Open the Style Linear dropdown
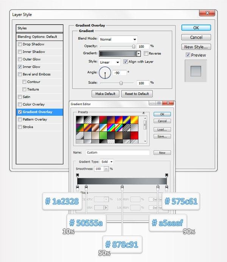Image resolution: width=227 pixels, height=262 pixels. click(109, 62)
